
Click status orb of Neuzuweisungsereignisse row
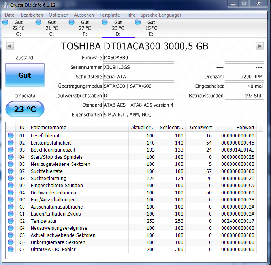11,228
